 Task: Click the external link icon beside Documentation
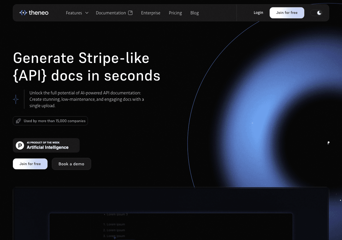[x=130, y=13]
